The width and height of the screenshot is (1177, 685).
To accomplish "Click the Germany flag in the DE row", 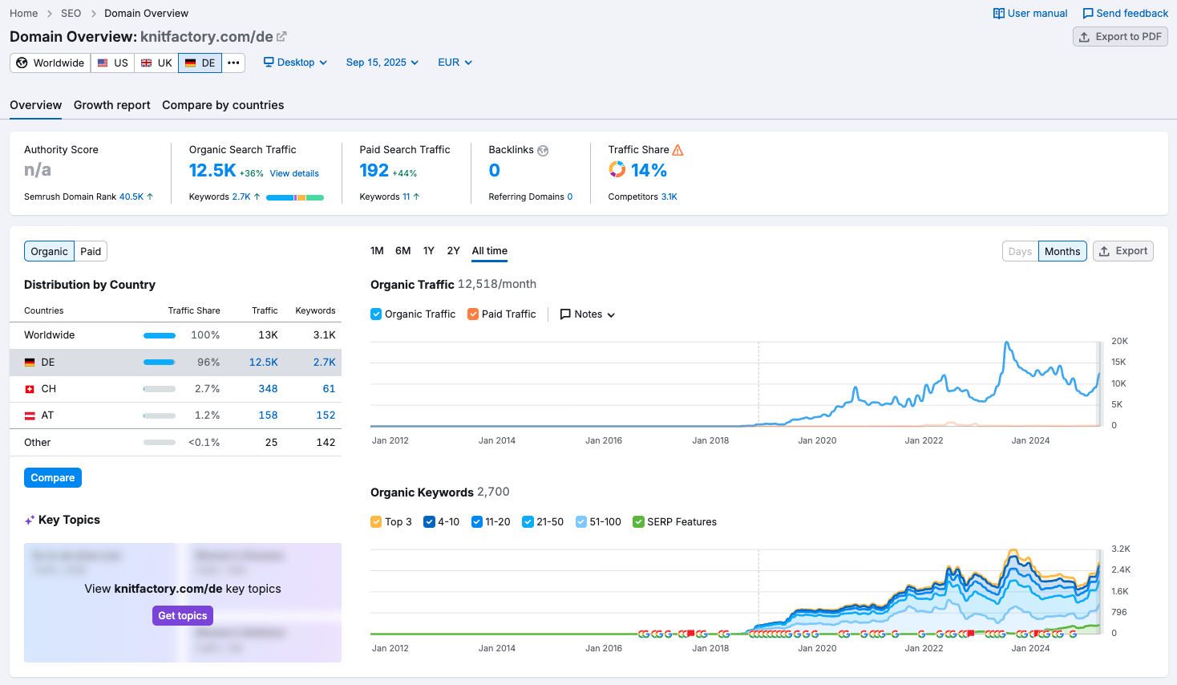I will 30,363.
